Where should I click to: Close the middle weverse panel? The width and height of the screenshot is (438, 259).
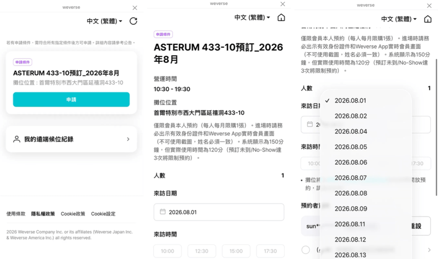point(283,4)
